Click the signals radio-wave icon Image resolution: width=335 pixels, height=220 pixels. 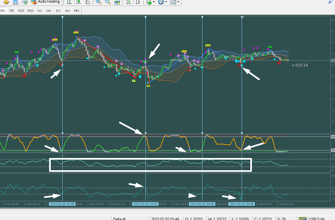[24, 2]
